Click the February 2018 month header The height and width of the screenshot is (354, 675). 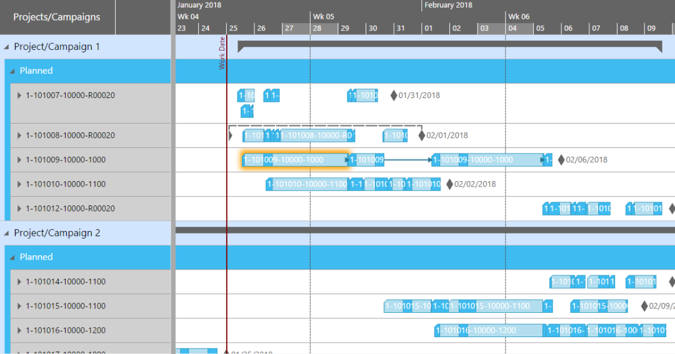click(x=448, y=5)
